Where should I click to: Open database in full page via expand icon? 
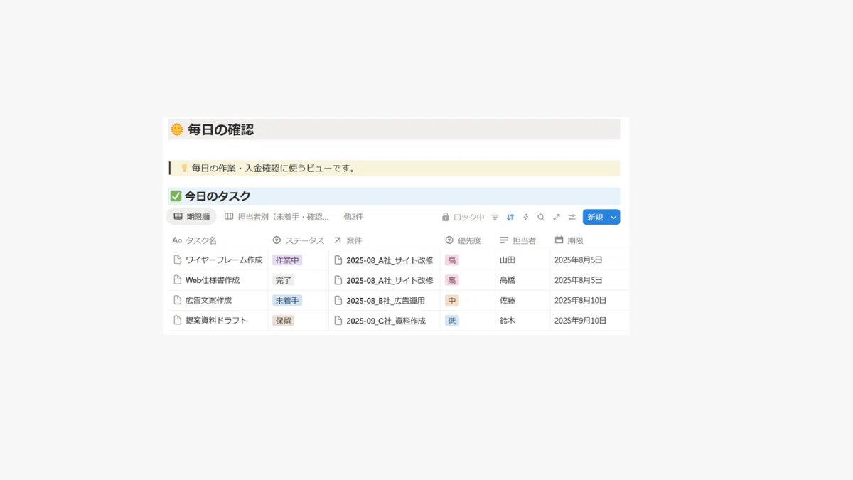(x=557, y=217)
